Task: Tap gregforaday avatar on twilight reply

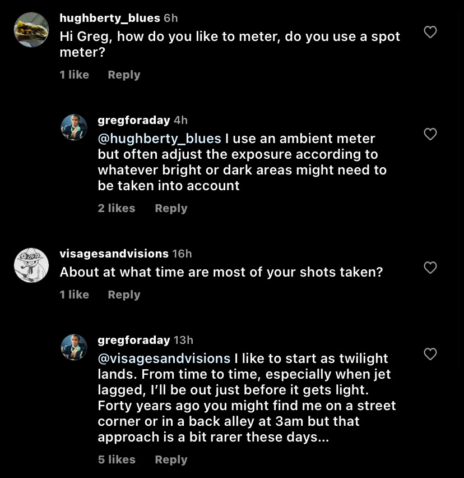Action: tap(74, 347)
